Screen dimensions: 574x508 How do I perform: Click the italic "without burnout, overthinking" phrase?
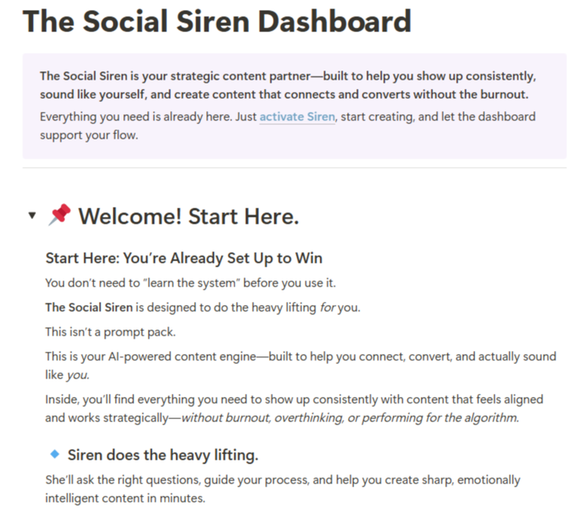tap(349, 418)
